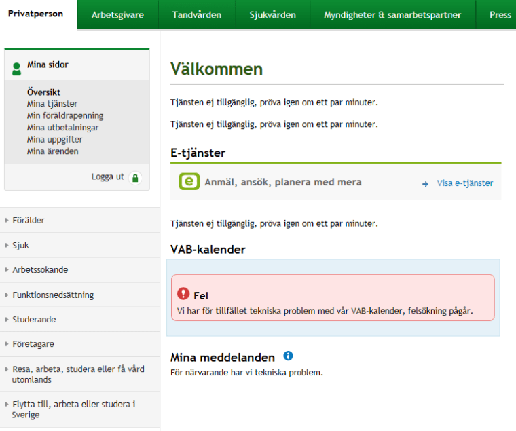Click the red Fel error icon

(183, 294)
